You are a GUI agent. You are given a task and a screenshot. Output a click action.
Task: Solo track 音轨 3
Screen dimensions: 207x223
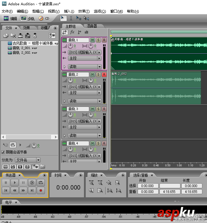(x=98, y=109)
